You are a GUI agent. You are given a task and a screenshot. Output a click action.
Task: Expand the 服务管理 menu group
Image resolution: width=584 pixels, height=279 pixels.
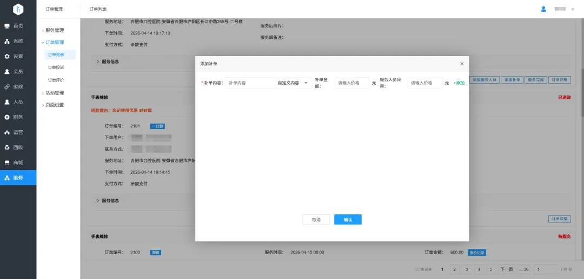(54, 30)
